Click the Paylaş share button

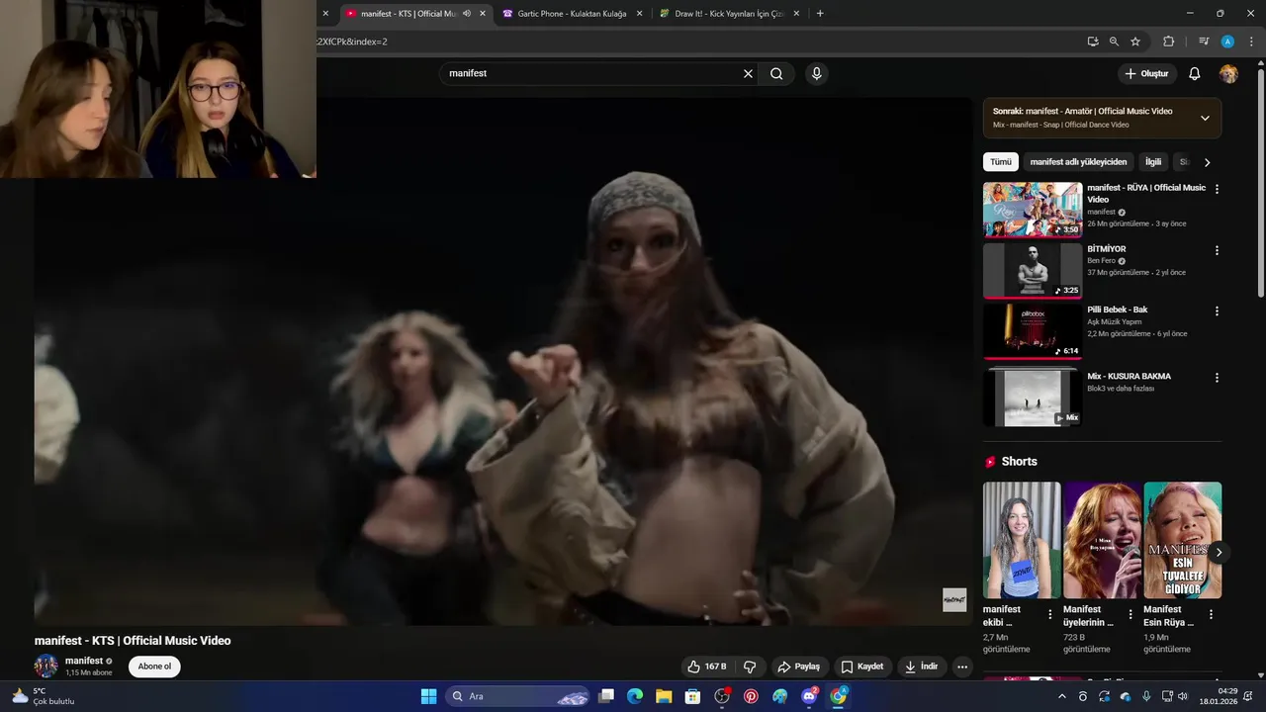coord(798,667)
